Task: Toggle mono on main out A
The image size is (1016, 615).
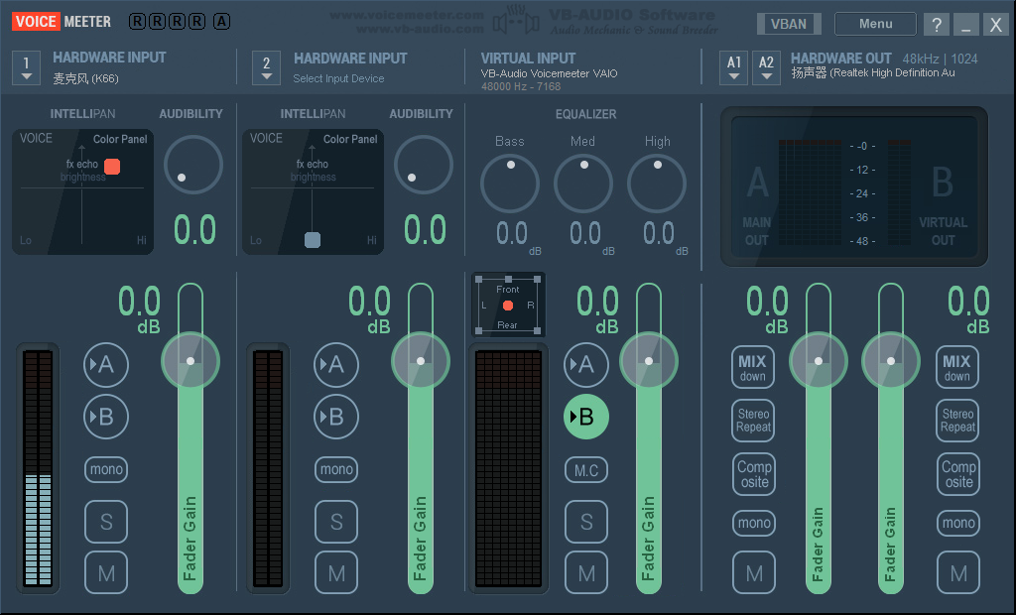Action: pyautogui.click(x=754, y=523)
